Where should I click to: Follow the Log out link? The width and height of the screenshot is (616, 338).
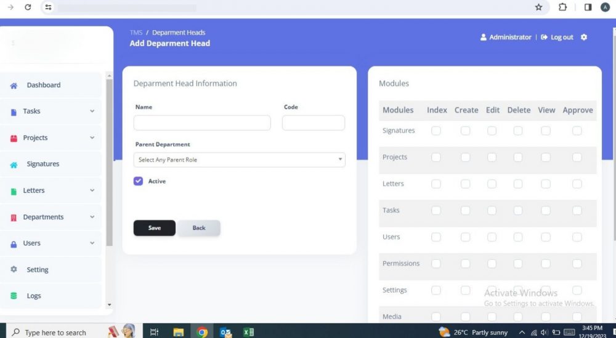point(561,37)
